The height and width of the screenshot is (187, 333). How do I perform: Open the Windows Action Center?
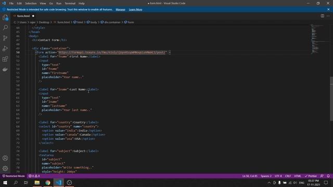coord(326,182)
